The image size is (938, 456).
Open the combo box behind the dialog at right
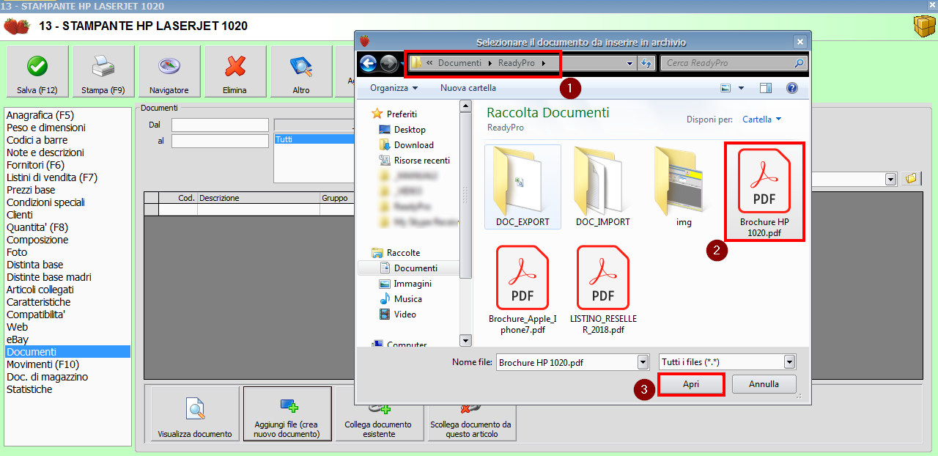click(891, 179)
